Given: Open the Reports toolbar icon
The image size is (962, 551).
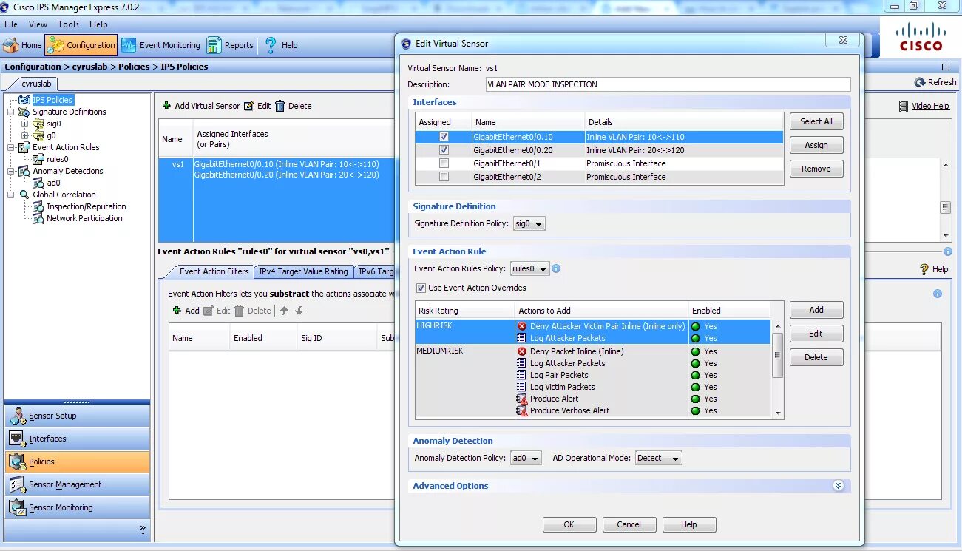Looking at the screenshot, I should [214, 45].
